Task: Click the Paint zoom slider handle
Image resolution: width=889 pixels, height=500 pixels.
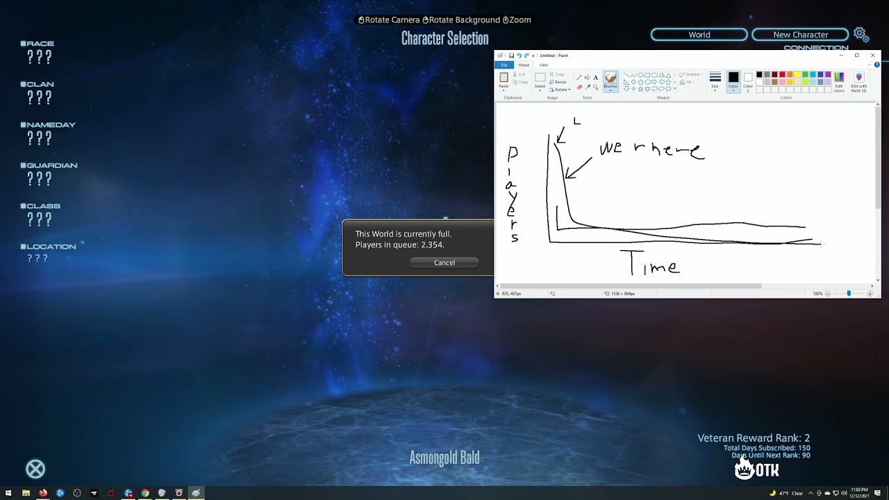Action: click(x=849, y=294)
